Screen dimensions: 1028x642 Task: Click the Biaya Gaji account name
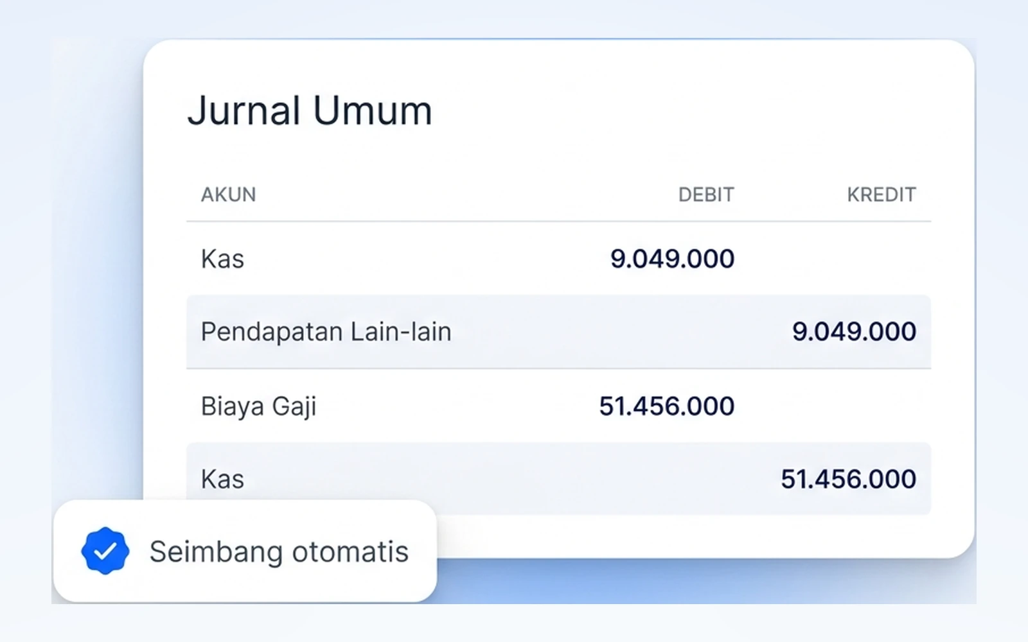258,406
